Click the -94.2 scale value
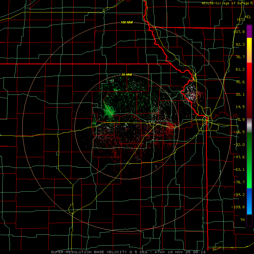This screenshot has width=254, height=254. tap(239, 194)
